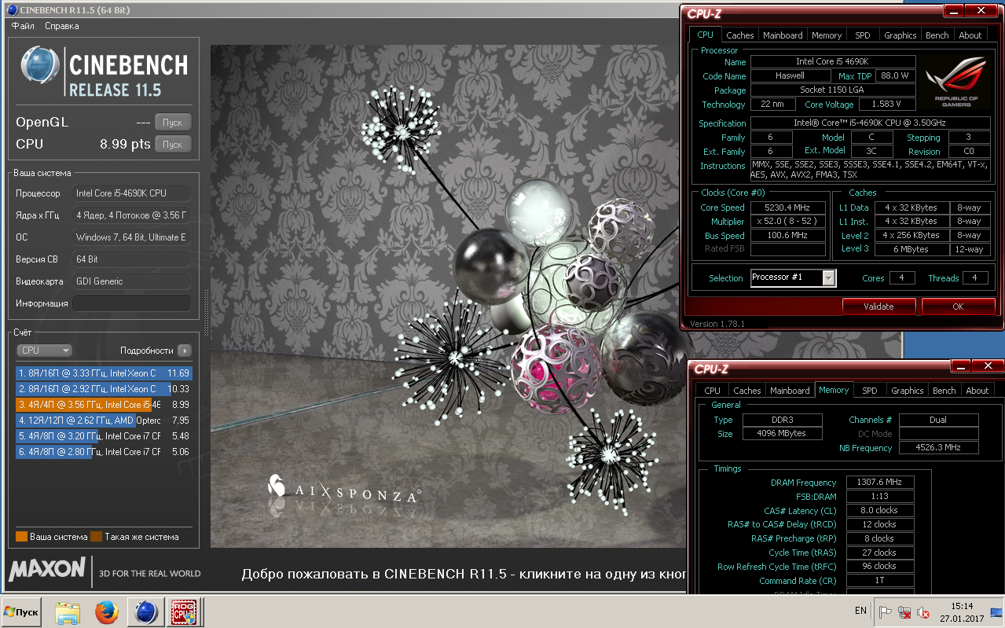Open Processor #1 selection dropdown
Screen dimensions: 1005x628
[793, 277]
